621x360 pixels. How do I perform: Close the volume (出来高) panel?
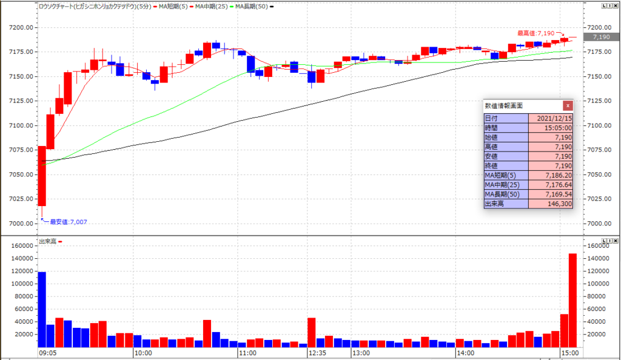click(614, 241)
